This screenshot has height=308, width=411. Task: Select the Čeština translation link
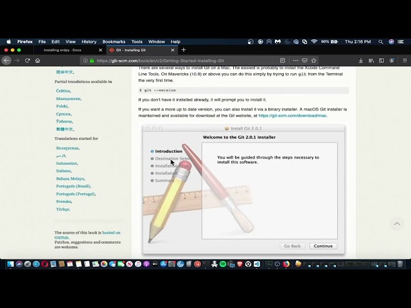(63, 91)
